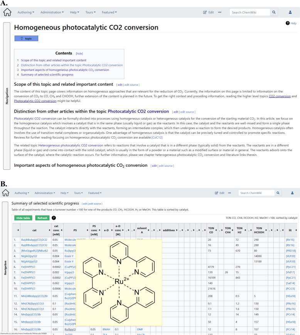Sort table by solvent A column

[x=148, y=230]
